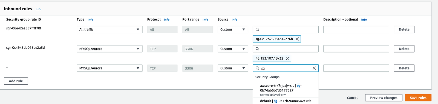Expand the All traffic type dropdown
The image size is (438, 104).
[109, 29]
